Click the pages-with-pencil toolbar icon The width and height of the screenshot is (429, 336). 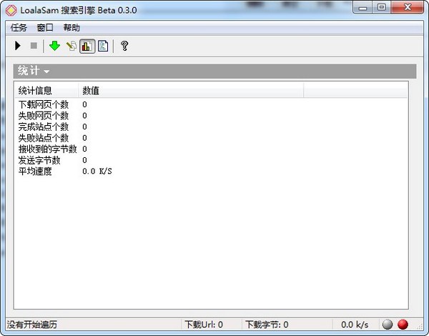pyautogui.click(x=71, y=46)
